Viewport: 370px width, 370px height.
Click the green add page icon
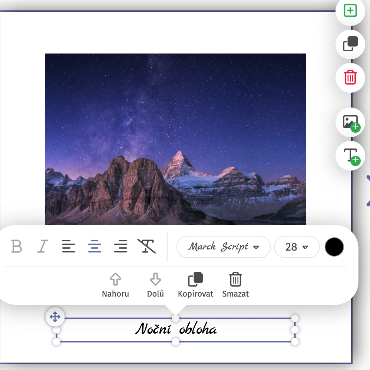(x=350, y=11)
